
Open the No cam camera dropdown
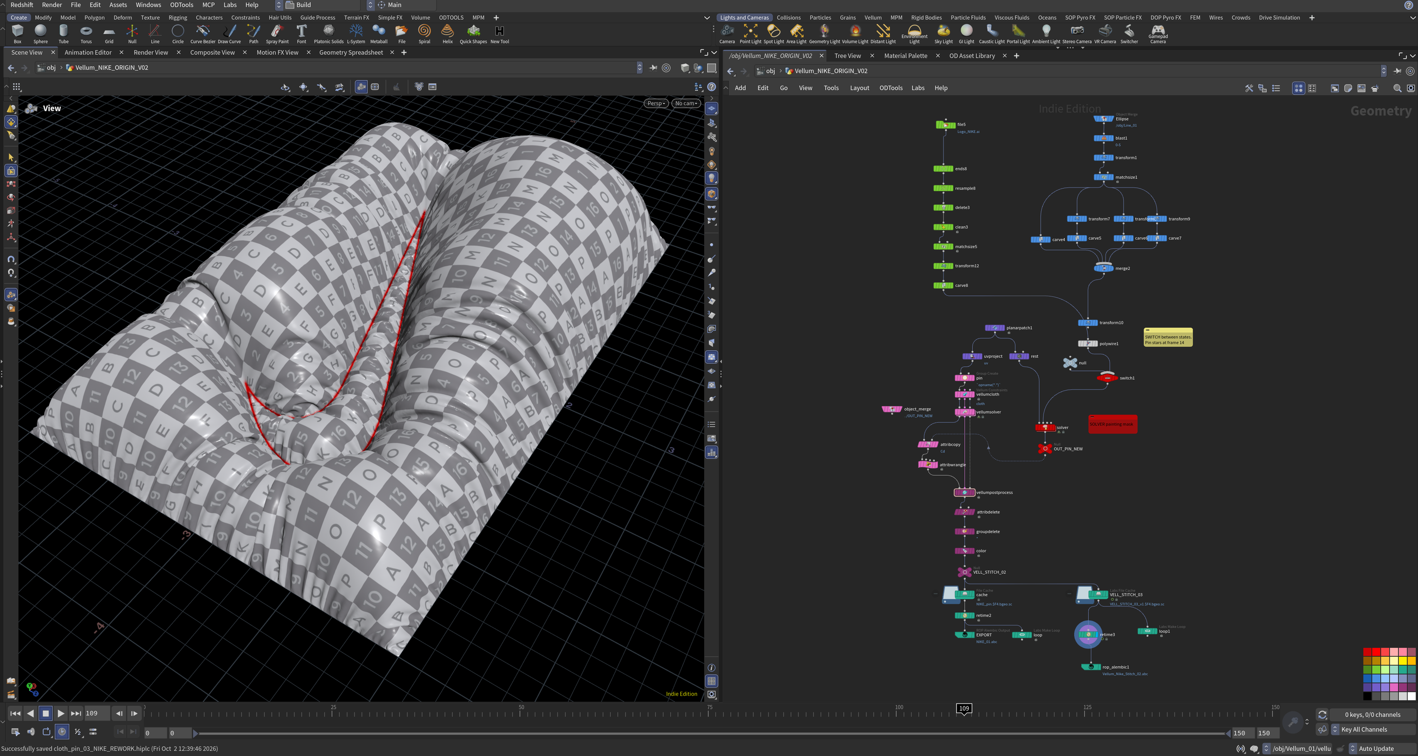click(x=686, y=103)
